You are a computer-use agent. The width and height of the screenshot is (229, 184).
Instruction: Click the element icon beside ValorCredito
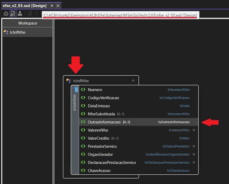click(83, 138)
